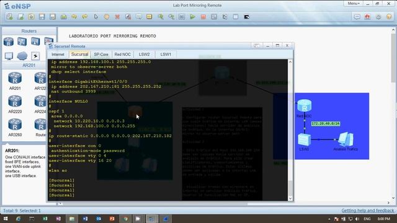Open the Forum chat bubble icon
The width and height of the screenshot is (397, 223).
pos(357,17)
